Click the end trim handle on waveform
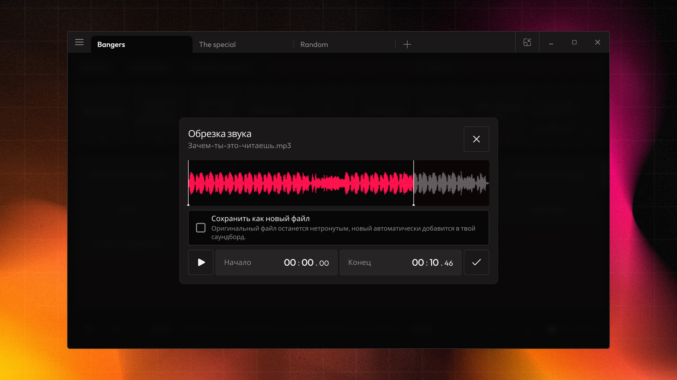This screenshot has width=677, height=380. [414, 183]
